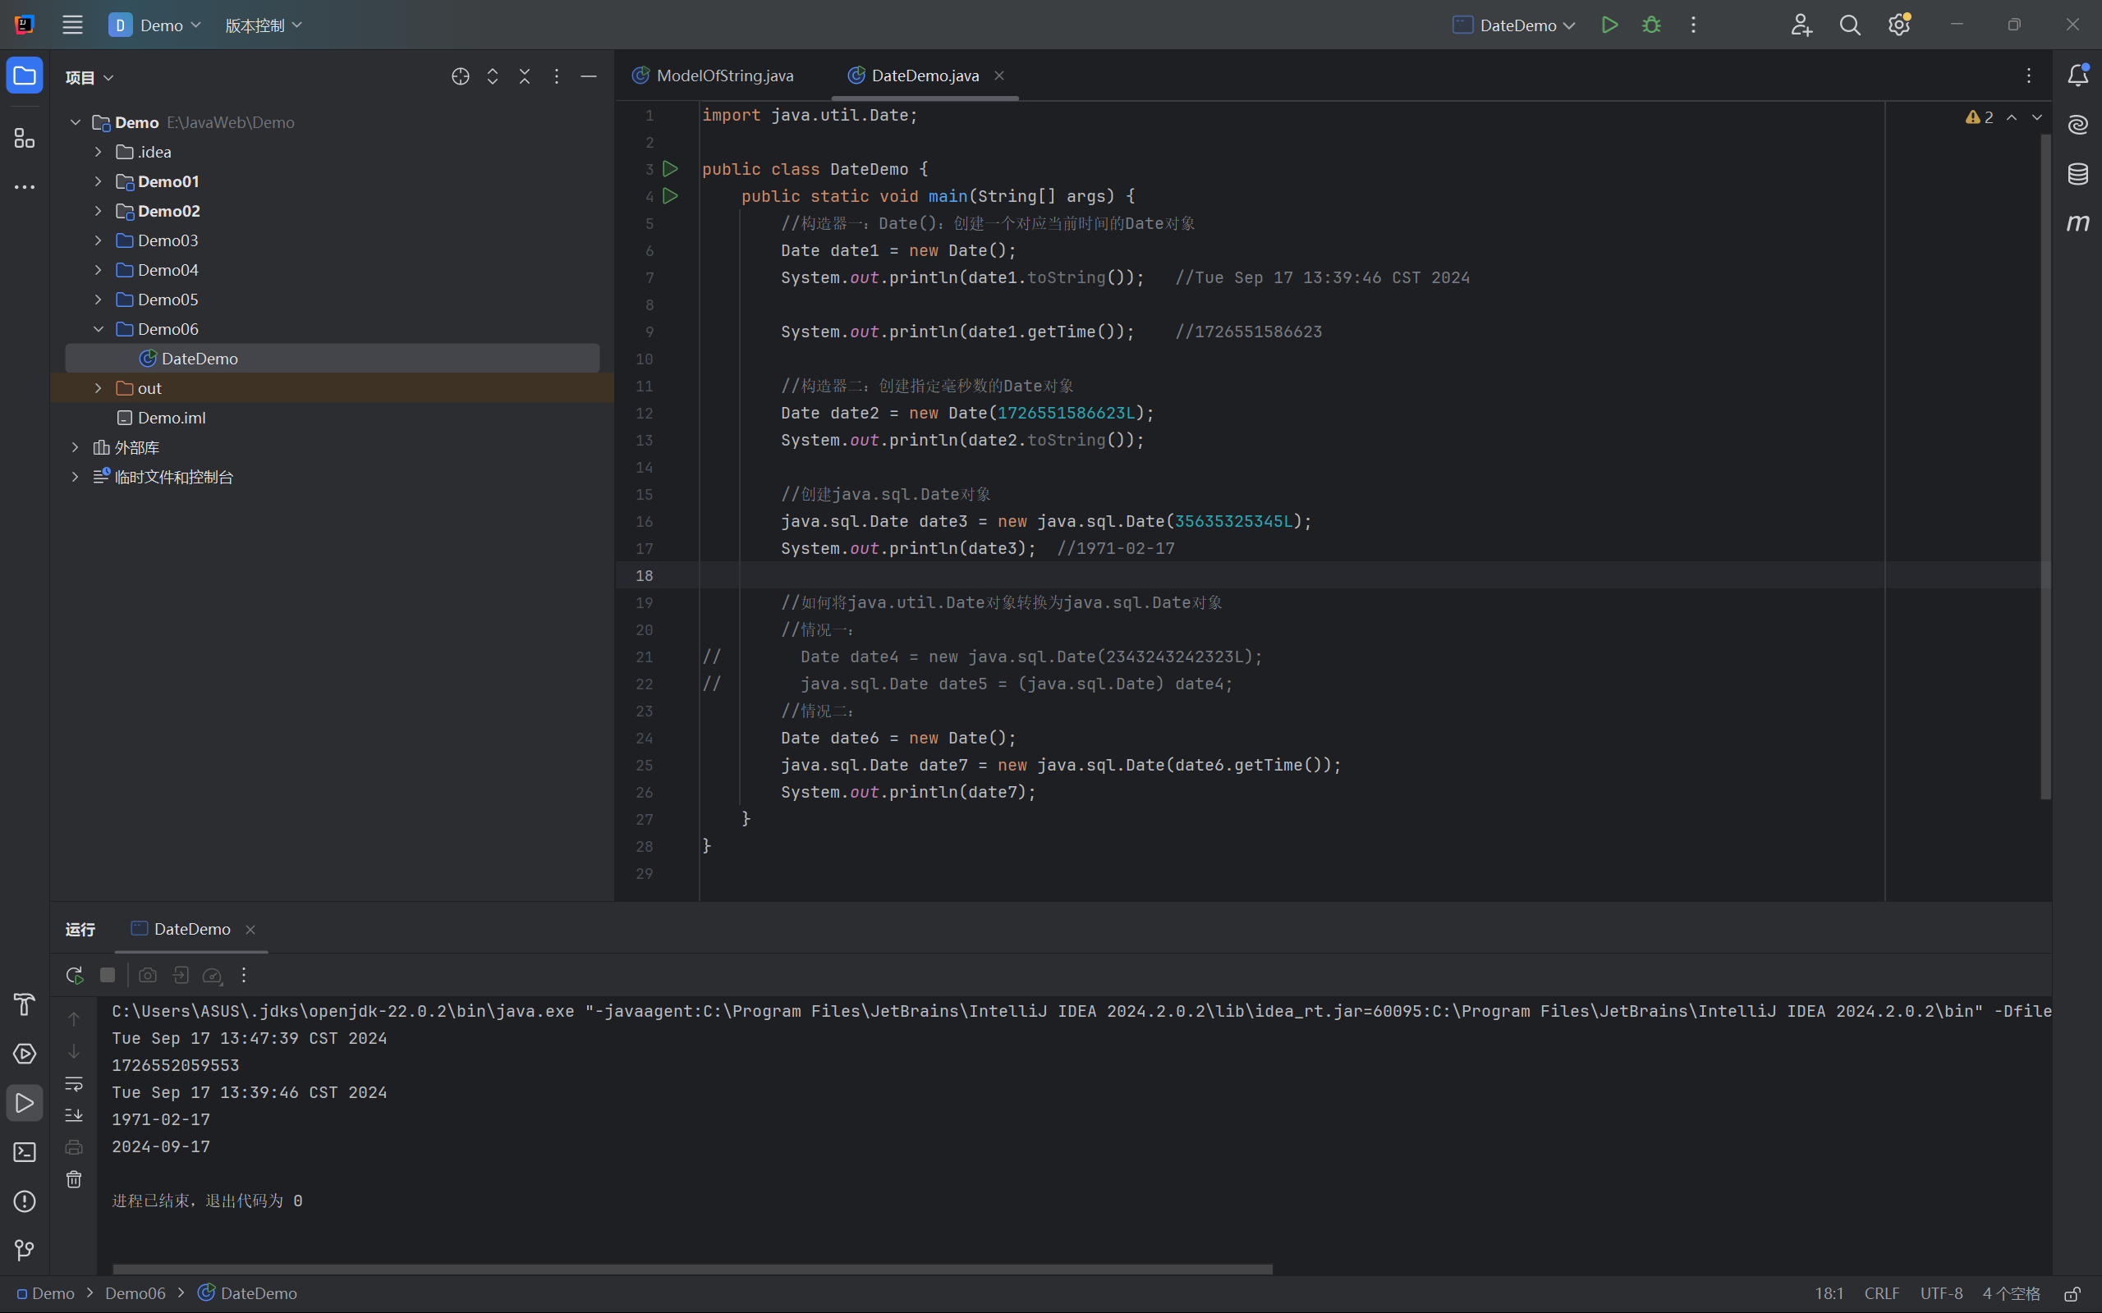Screen dimensions: 2102x1313
Task: Open the Notifications bell
Action: [x=2077, y=75]
